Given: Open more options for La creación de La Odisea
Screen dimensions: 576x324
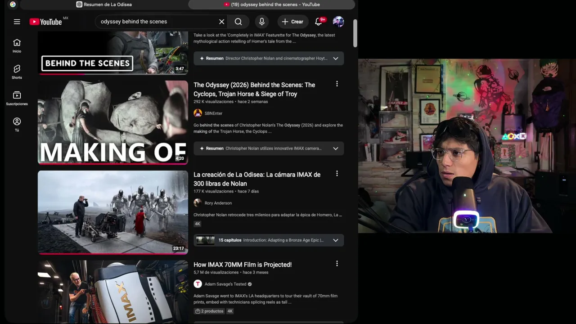Looking at the screenshot, I should (x=337, y=174).
